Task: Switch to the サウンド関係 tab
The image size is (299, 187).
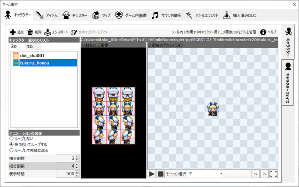Action: pos(166,15)
